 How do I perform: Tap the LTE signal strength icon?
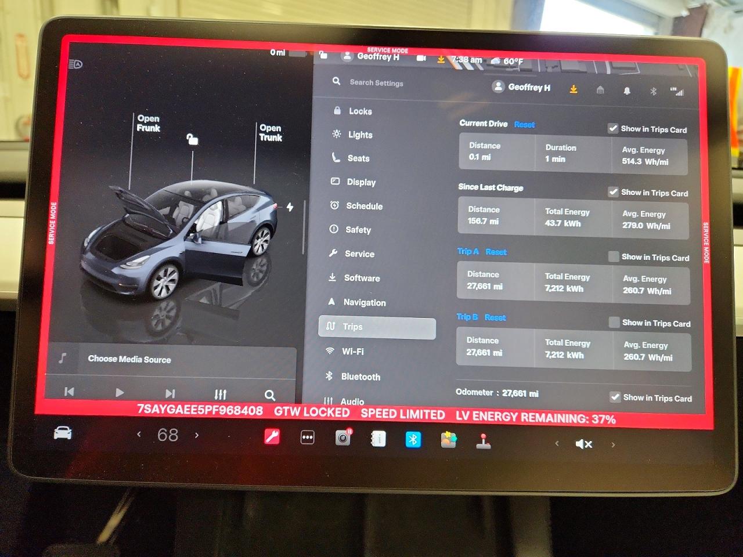click(x=677, y=91)
